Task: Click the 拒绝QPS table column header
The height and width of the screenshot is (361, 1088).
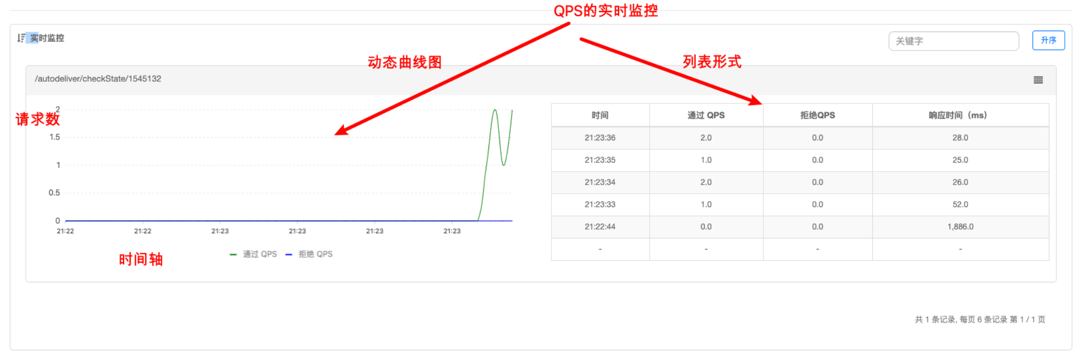Action: (x=817, y=116)
